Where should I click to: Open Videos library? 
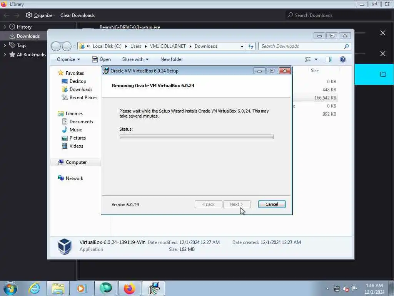coord(76,146)
